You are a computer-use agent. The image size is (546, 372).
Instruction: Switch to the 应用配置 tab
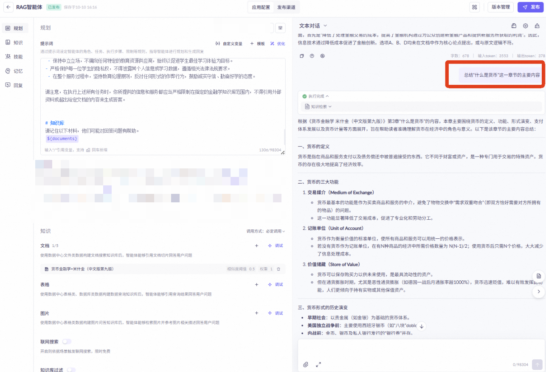point(261,7)
